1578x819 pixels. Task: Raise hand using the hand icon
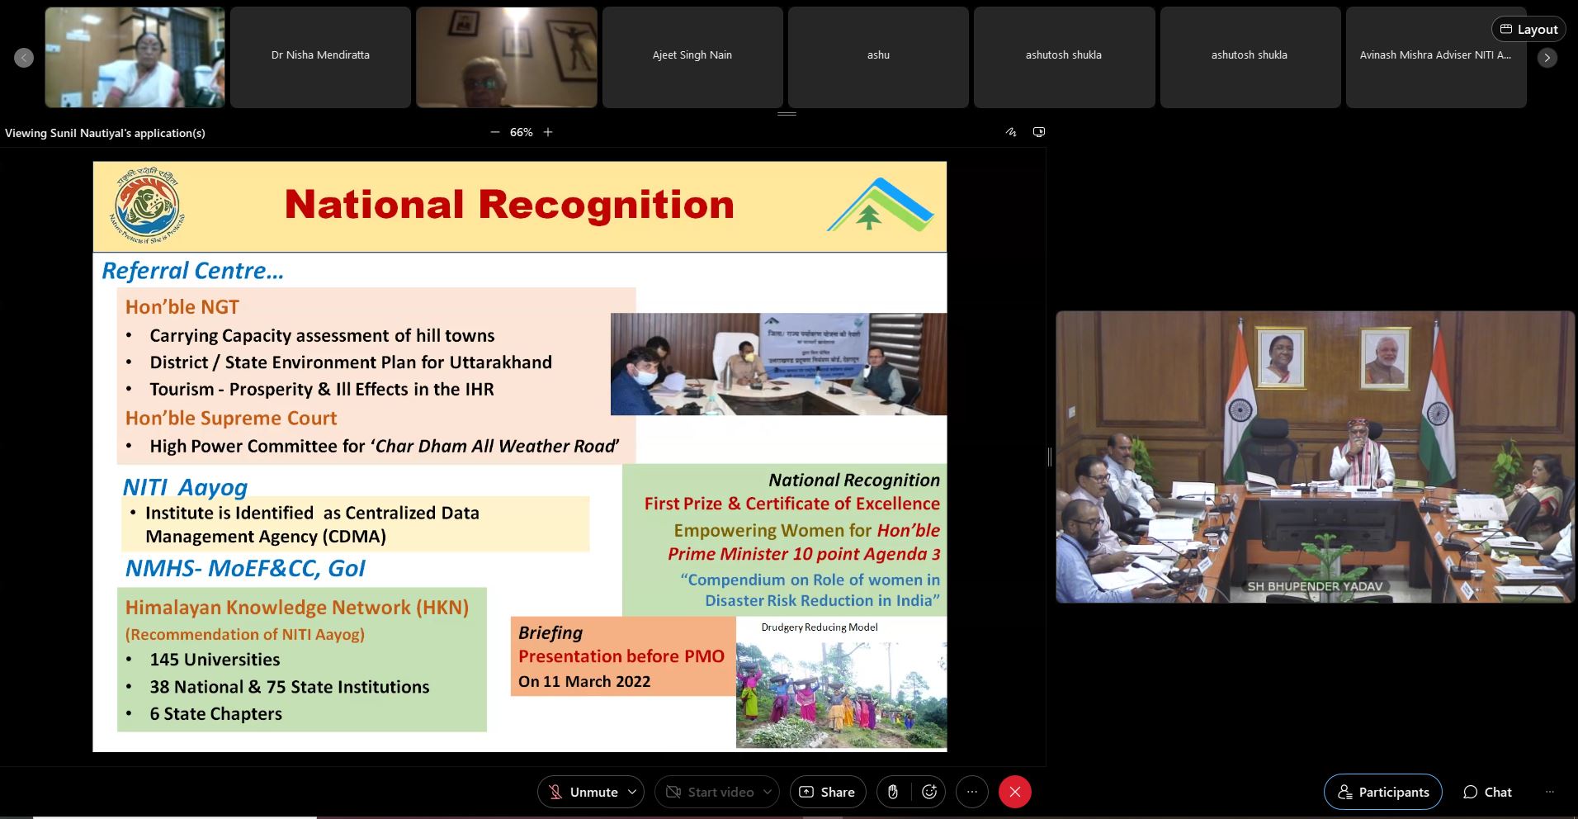[x=892, y=792]
